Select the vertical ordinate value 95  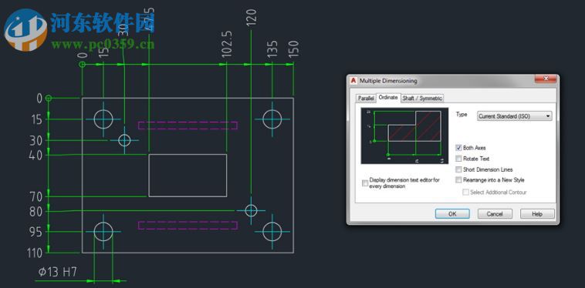tap(36, 233)
